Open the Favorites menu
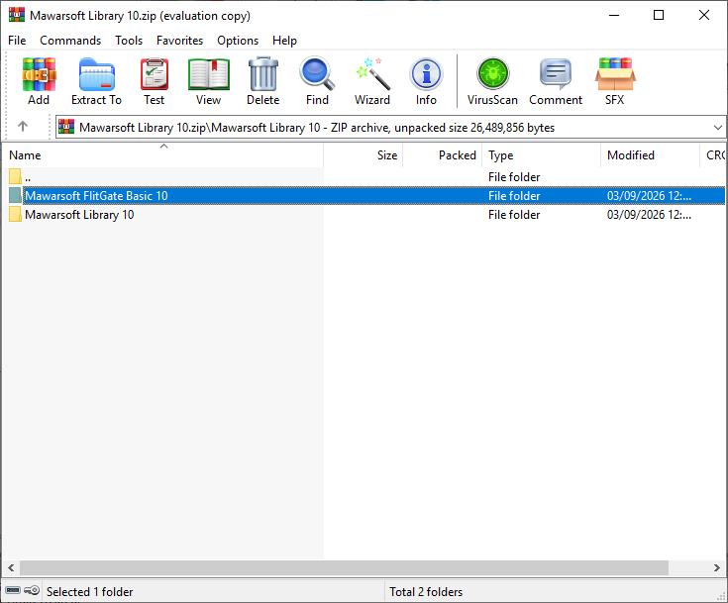 tap(179, 41)
